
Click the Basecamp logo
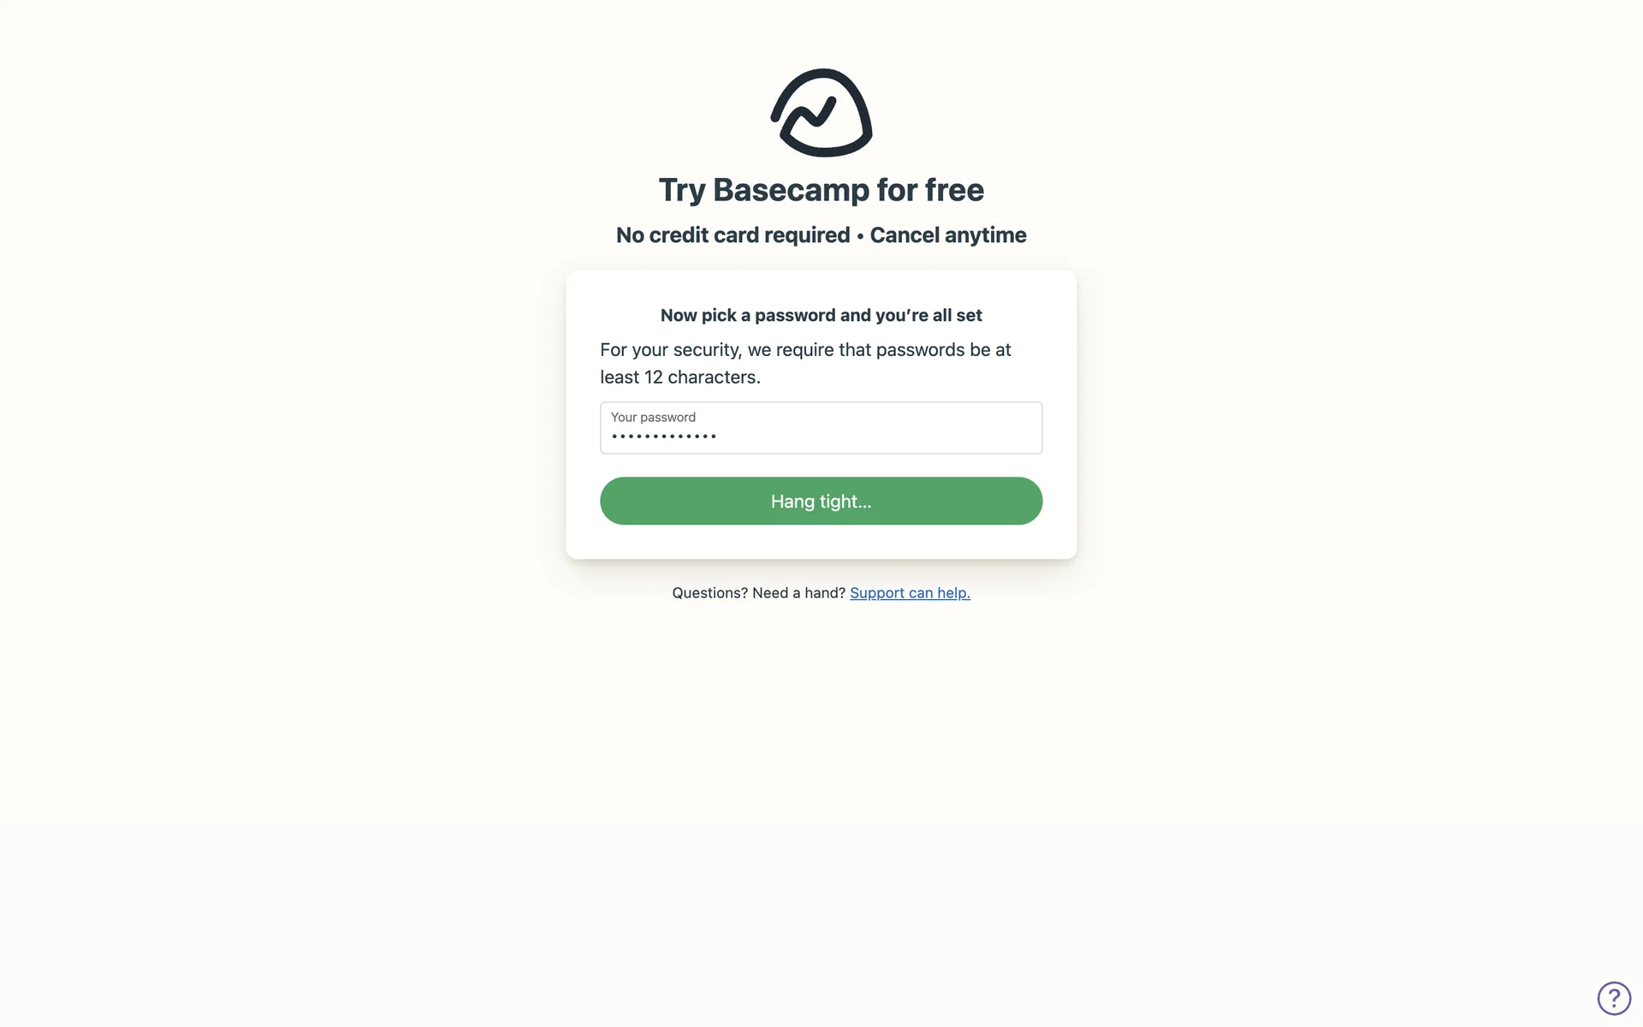click(x=821, y=113)
